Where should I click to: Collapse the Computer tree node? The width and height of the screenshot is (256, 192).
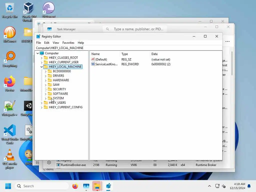tap(37, 53)
